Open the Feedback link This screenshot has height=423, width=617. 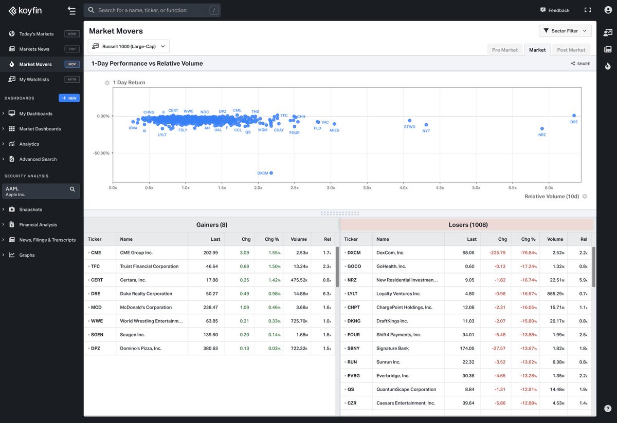pos(555,10)
